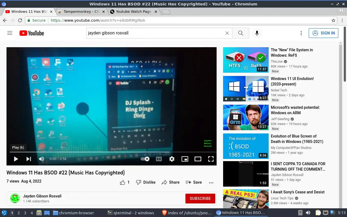This screenshot has width=347, height=217.
Task: Go to YouTube home via logo
Action: tap(32, 33)
